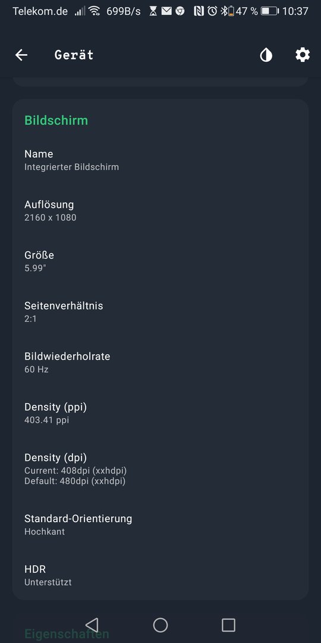
Task: Tap the Bildwiederholrate 60 Hz row
Action: tap(160, 363)
